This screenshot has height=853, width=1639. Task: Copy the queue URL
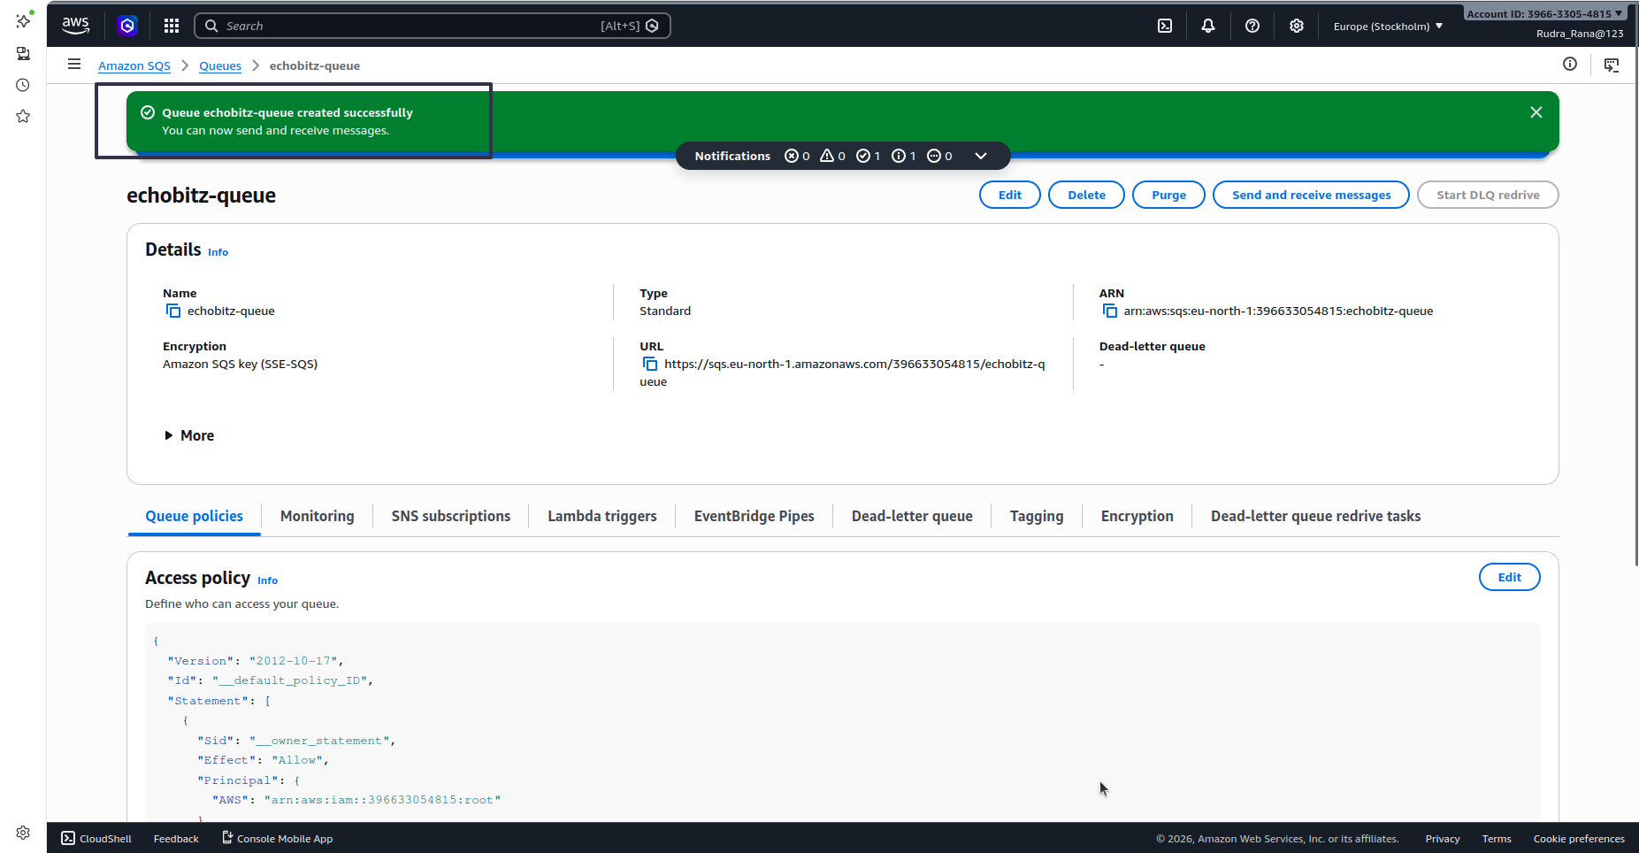tap(650, 364)
